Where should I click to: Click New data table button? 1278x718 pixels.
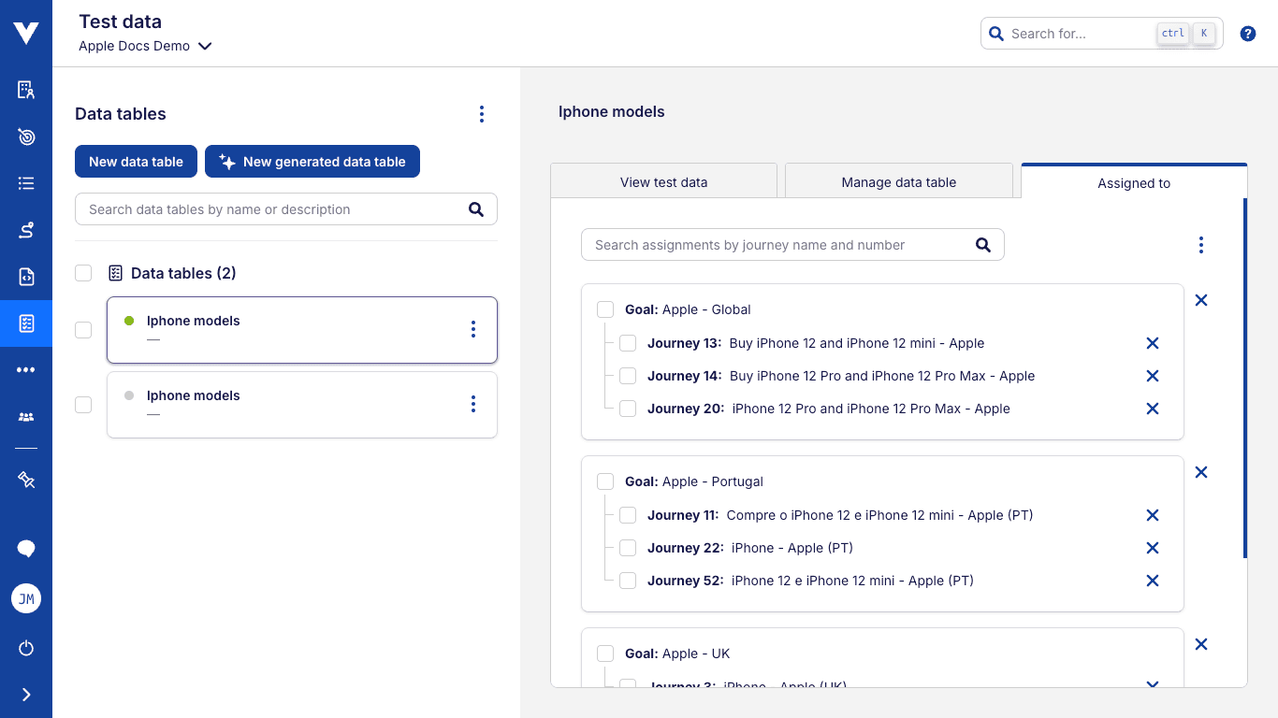pos(136,162)
